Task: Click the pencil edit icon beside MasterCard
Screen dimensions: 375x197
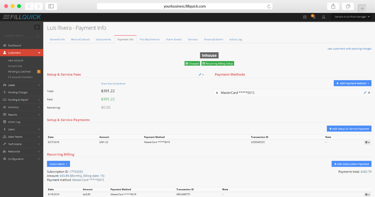Action: pos(365,92)
